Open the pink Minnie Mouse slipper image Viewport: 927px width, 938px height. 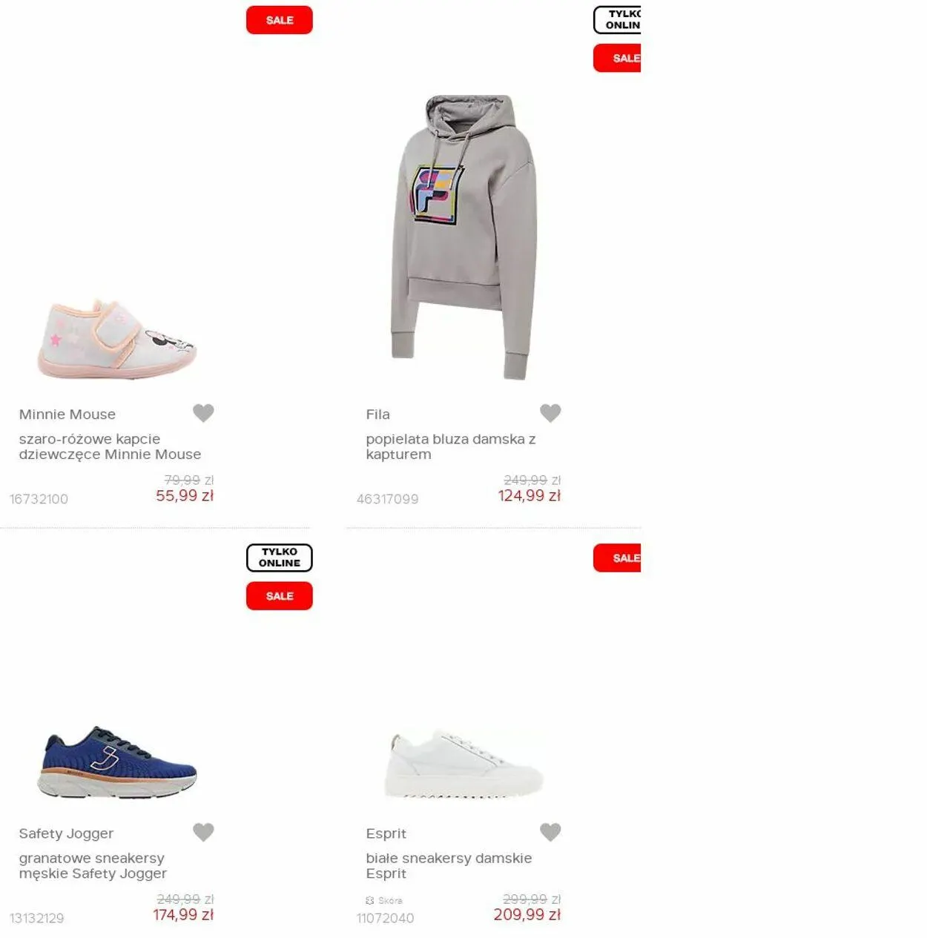tap(117, 339)
